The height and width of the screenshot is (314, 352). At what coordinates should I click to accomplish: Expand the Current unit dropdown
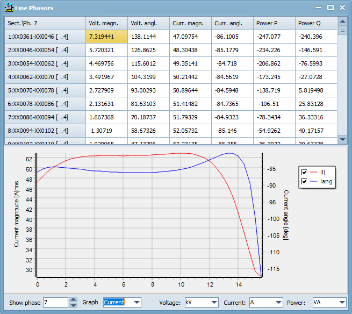click(277, 303)
